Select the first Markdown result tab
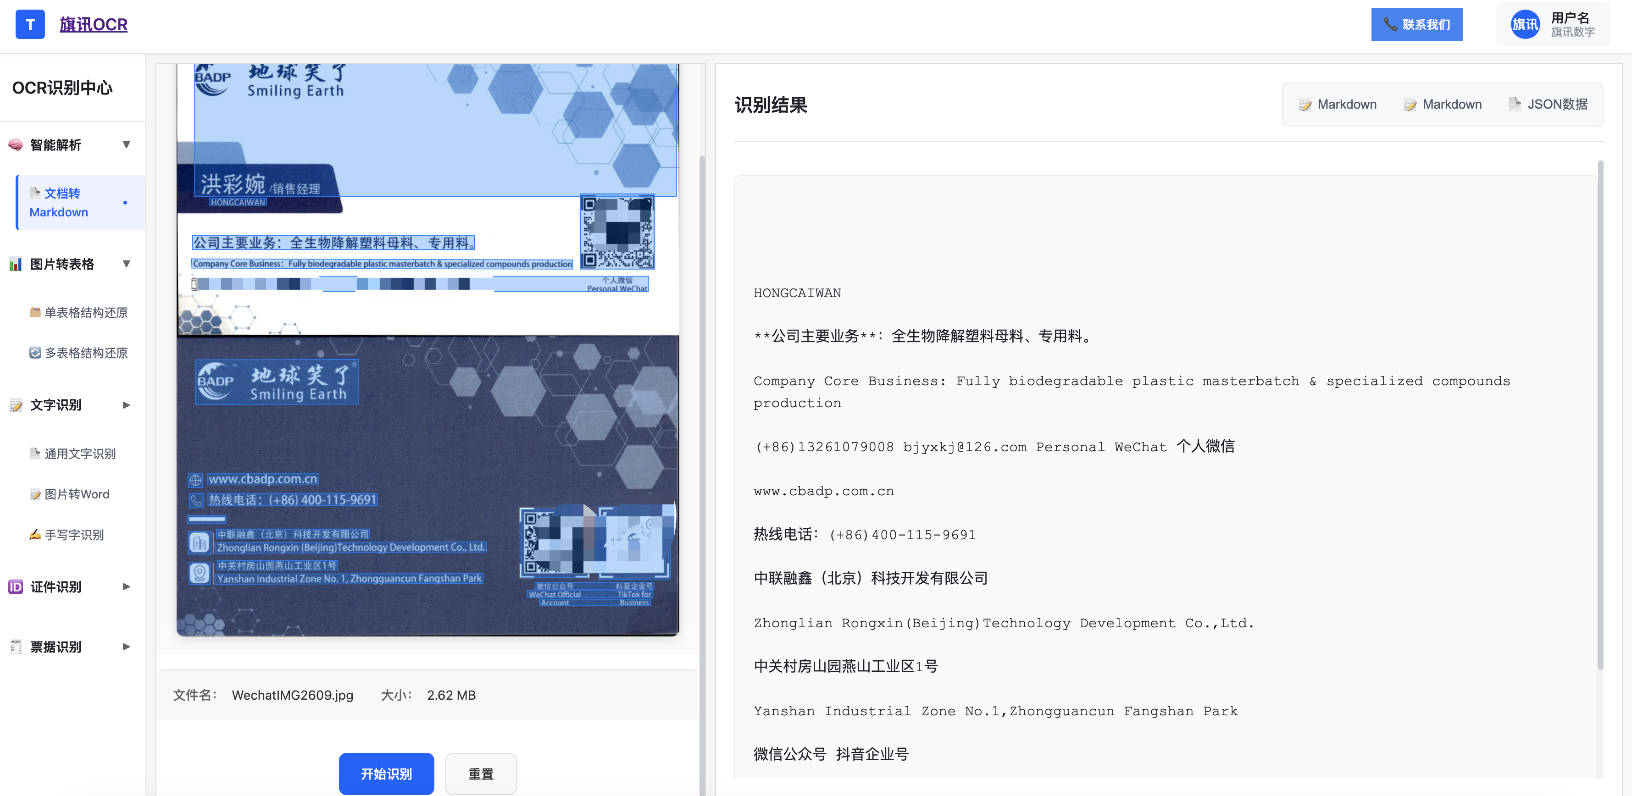This screenshot has height=796, width=1632. tap(1338, 105)
